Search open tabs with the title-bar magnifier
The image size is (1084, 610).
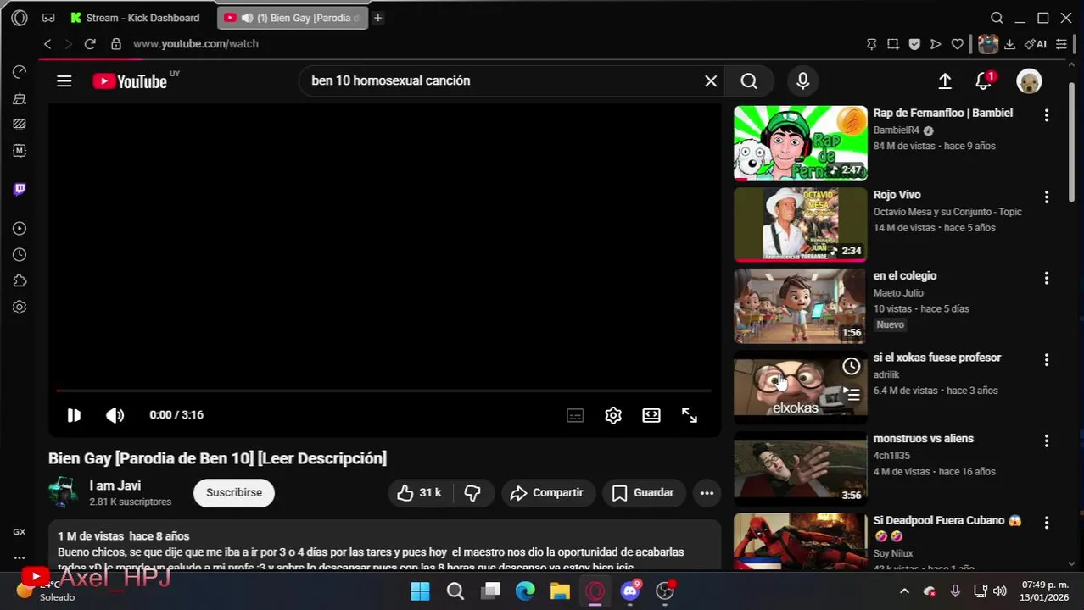coord(997,18)
